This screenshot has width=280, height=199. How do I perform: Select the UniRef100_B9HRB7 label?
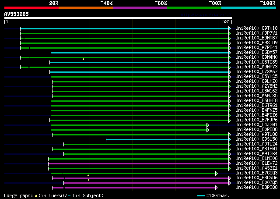coord(256,38)
